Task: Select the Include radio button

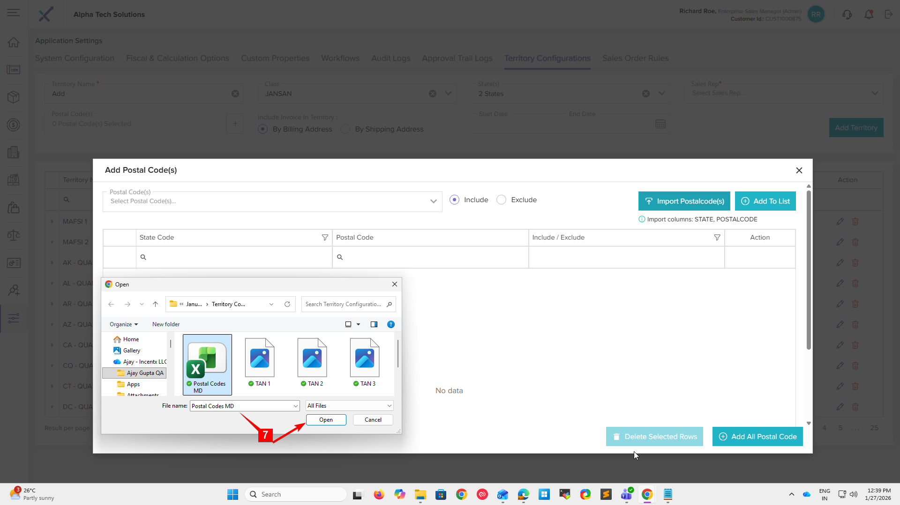Action: click(454, 200)
